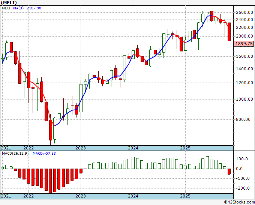Click the 2400.00 price axis label
Viewport: 255px width, 205px height.
pyautogui.click(x=244, y=20)
